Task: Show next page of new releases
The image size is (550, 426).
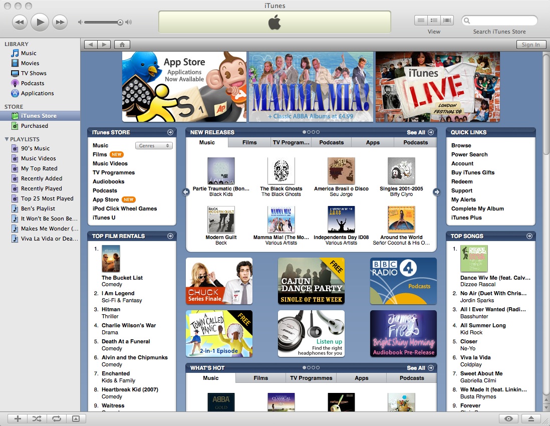Action: [x=436, y=192]
